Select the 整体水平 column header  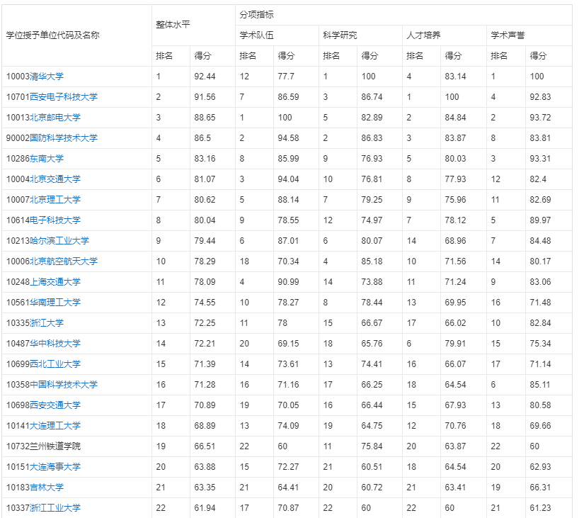pyautogui.click(x=173, y=25)
